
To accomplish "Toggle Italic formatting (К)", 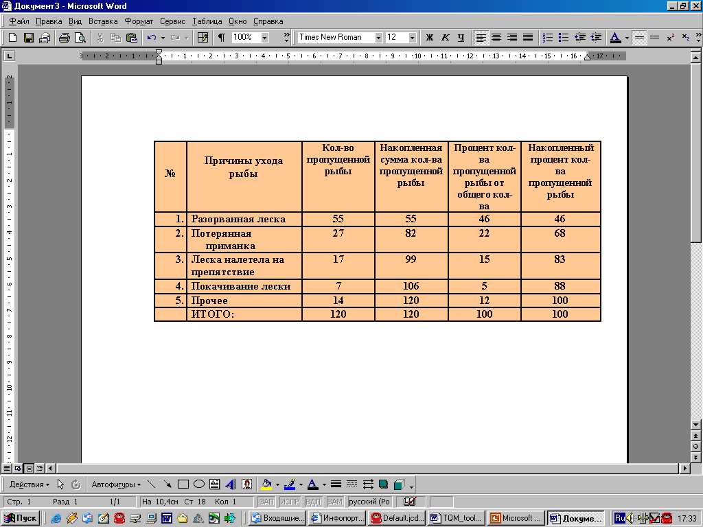I will pyautogui.click(x=445, y=38).
